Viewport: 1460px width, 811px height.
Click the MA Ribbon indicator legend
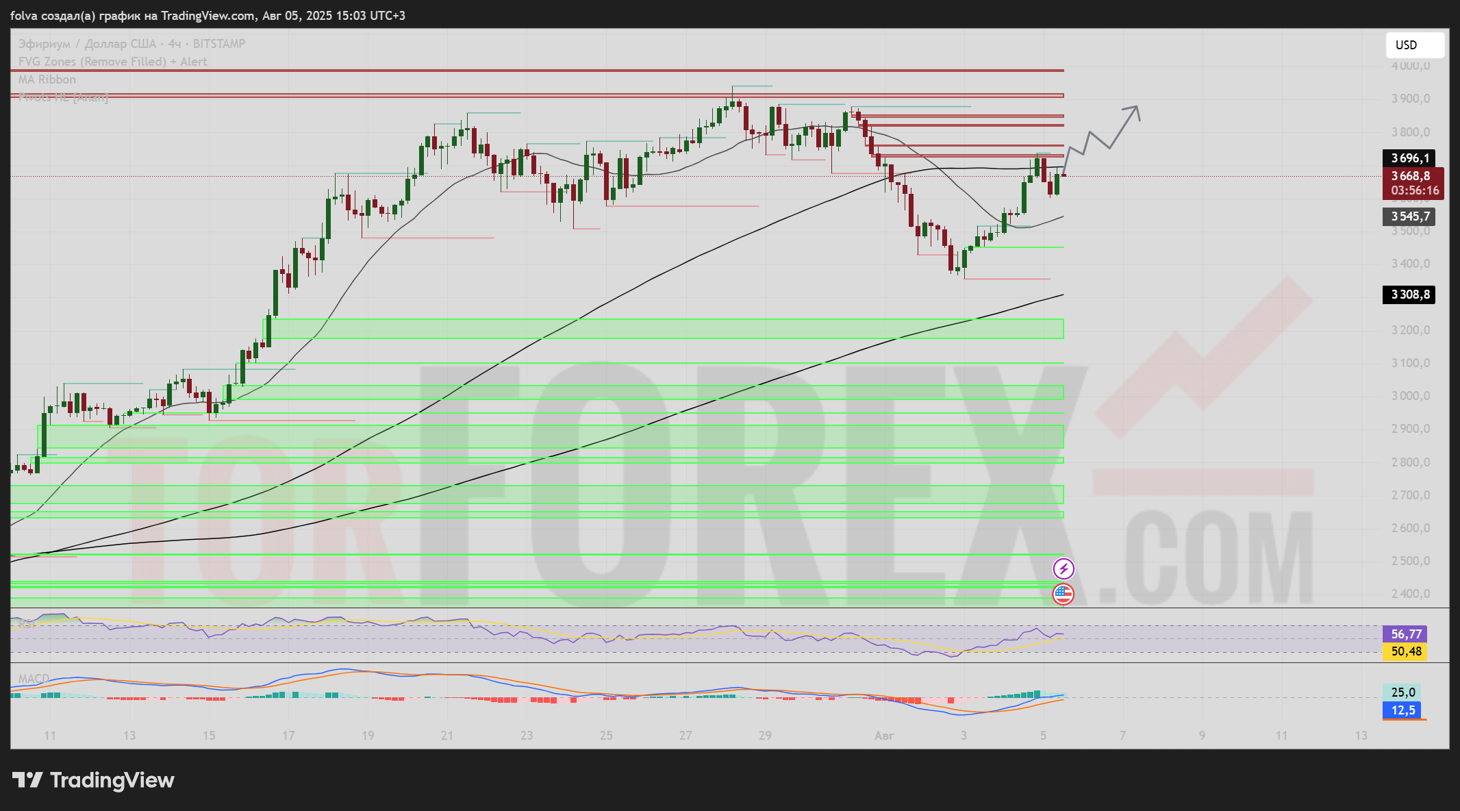pyautogui.click(x=47, y=79)
